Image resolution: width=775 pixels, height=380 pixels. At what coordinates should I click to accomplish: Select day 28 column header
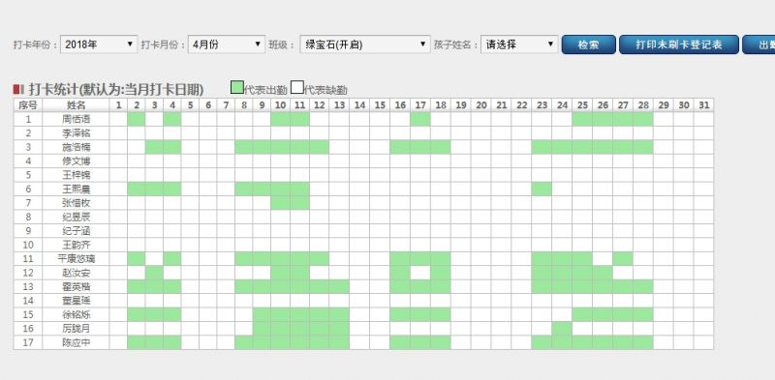643,105
